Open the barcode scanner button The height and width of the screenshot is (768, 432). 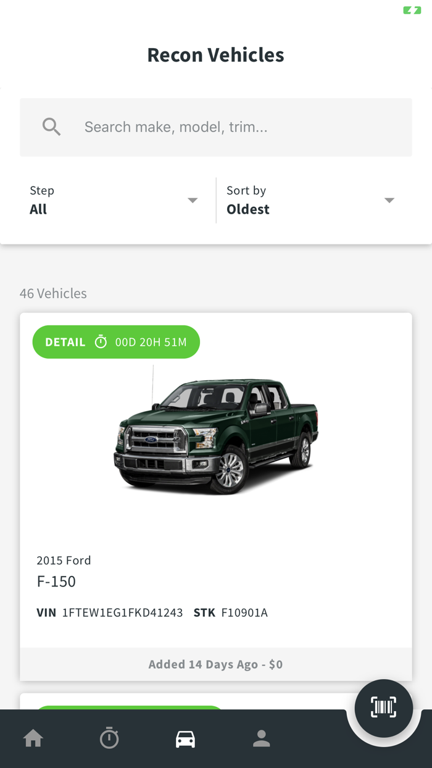click(383, 707)
